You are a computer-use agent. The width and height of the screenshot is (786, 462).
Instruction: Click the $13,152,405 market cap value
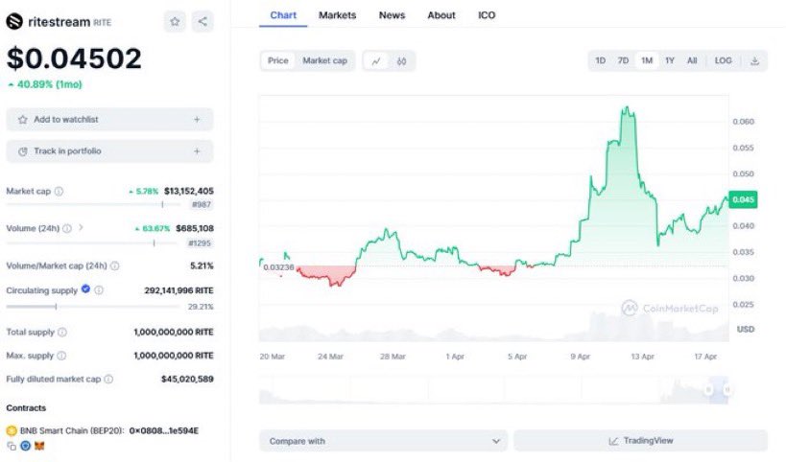(x=189, y=191)
